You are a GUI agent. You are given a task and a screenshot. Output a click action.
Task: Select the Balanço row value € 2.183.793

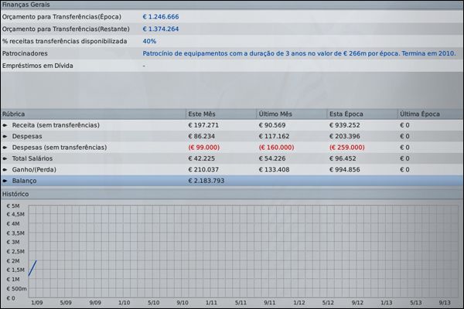click(x=206, y=181)
